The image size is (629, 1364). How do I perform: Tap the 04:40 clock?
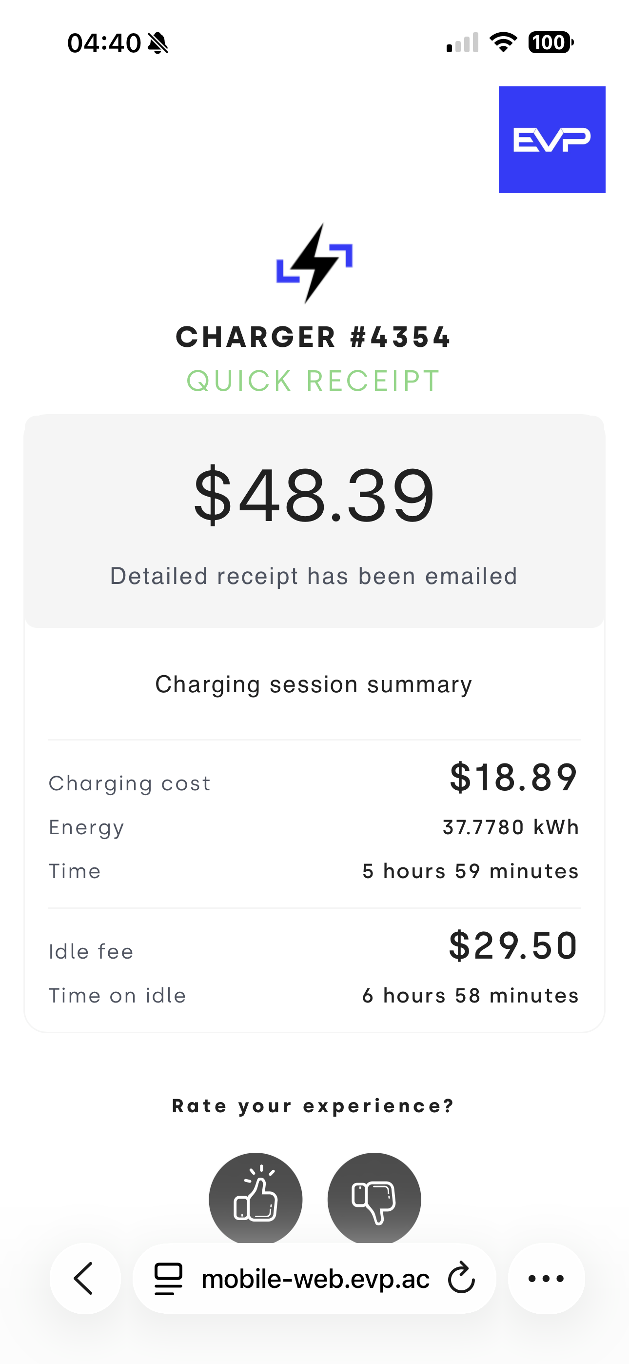(x=104, y=43)
